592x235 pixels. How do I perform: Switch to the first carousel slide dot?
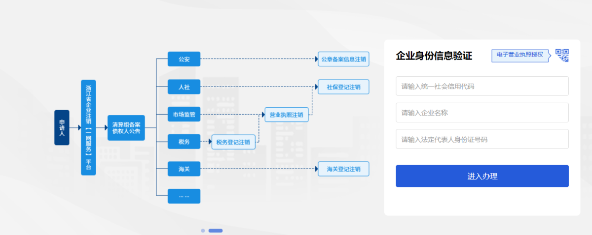click(x=203, y=231)
